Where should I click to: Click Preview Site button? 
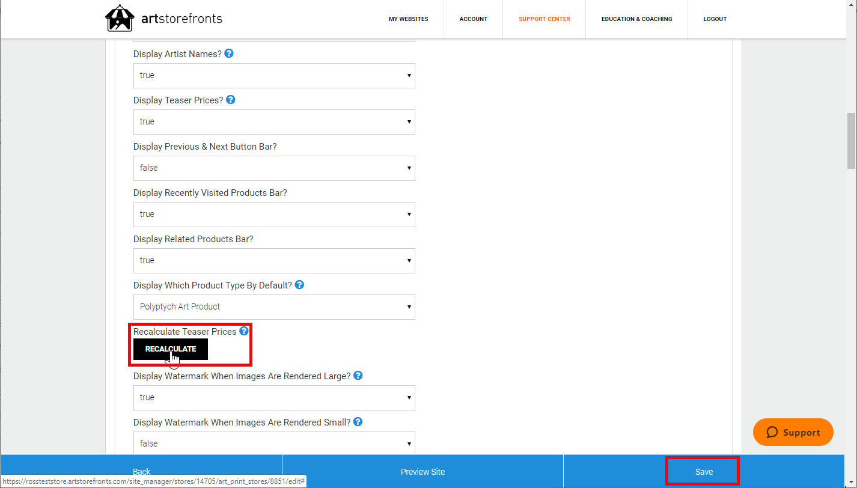point(422,472)
